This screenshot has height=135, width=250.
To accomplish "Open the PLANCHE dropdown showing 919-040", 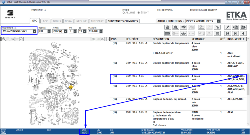I will pos(101,31).
